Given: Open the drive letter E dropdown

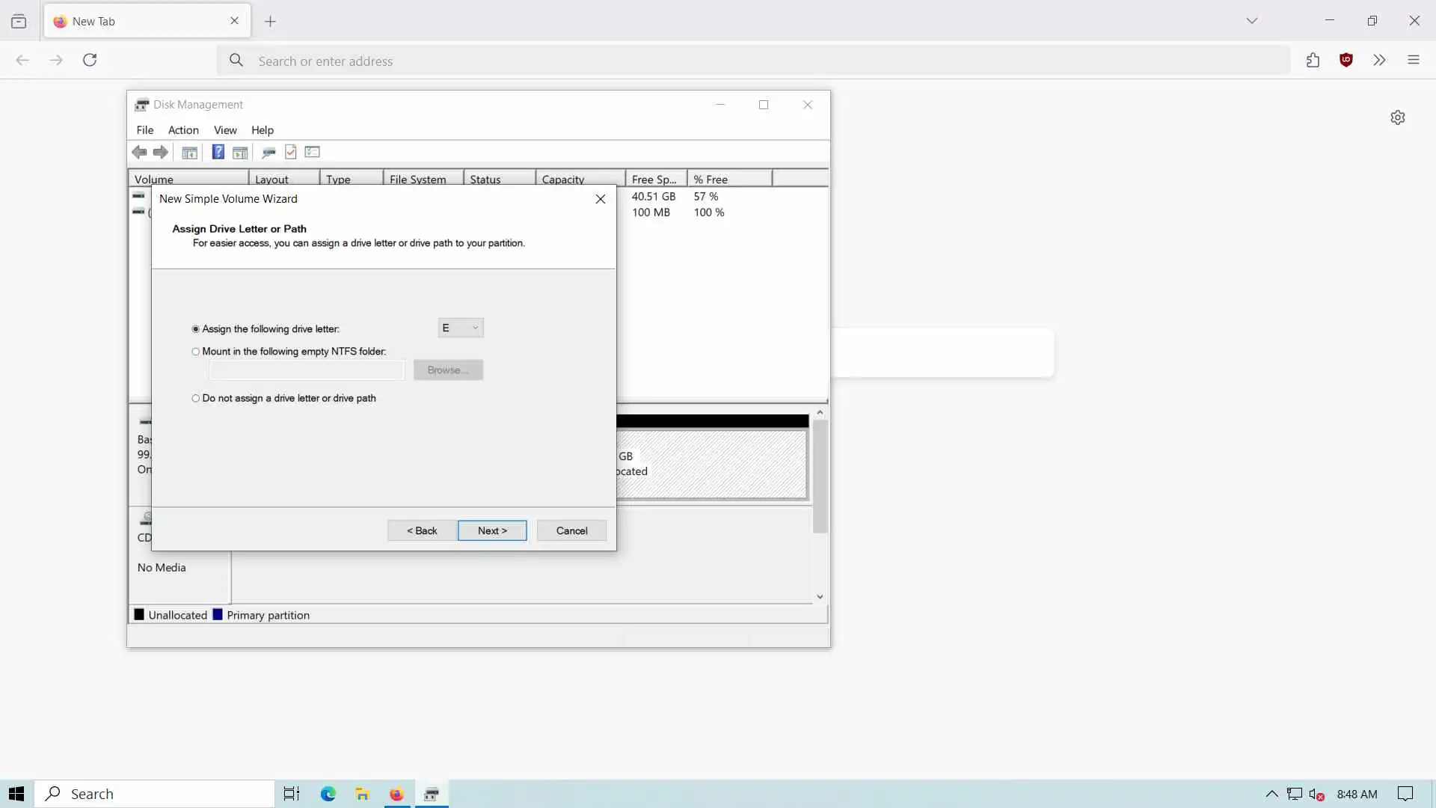Looking at the screenshot, I should pyautogui.click(x=461, y=328).
